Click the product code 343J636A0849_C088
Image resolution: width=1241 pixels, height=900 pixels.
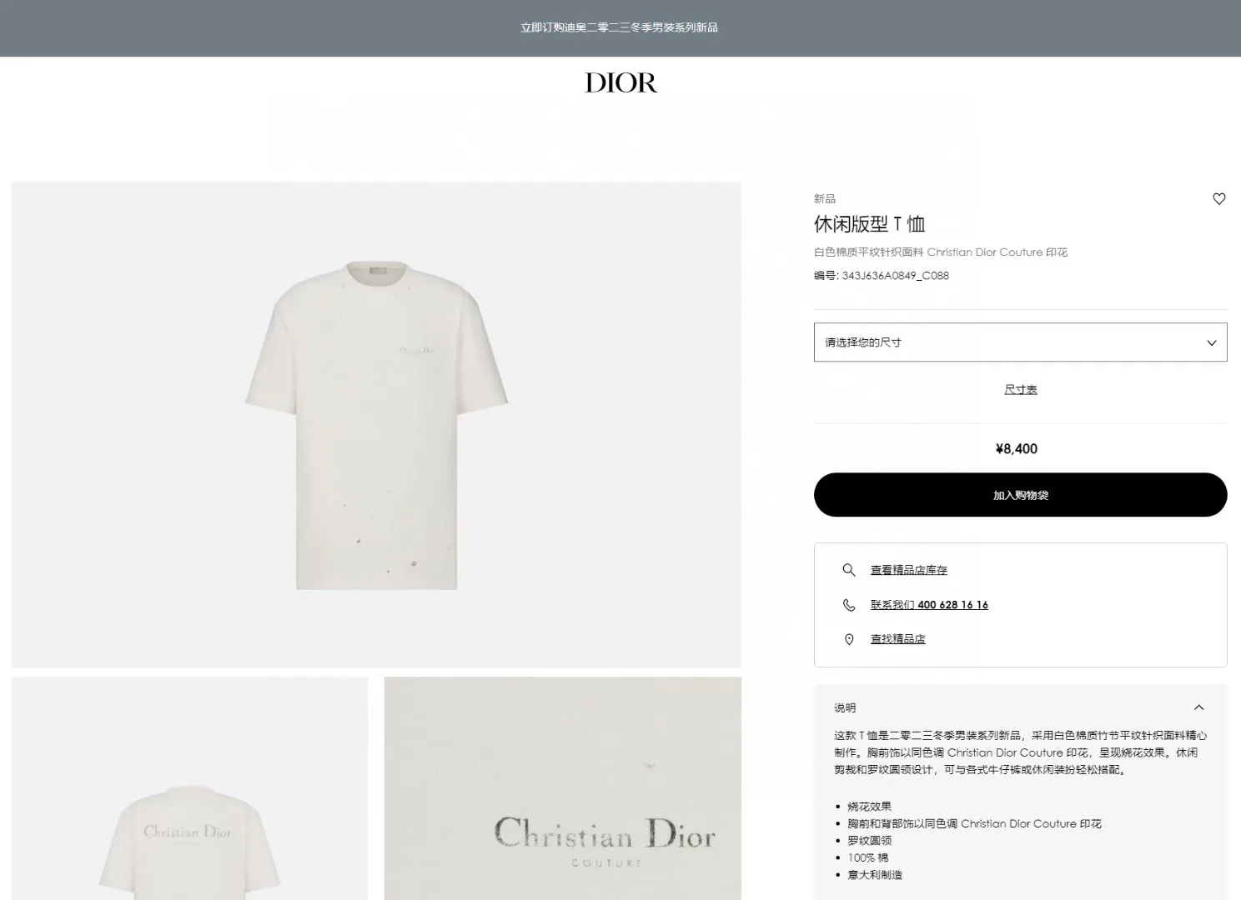coord(895,276)
